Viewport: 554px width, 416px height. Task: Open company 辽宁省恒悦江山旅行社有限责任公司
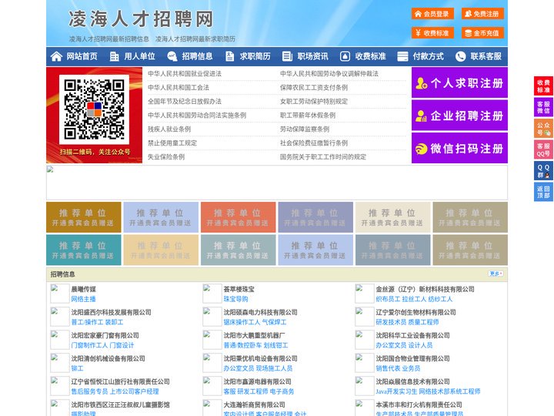(121, 381)
